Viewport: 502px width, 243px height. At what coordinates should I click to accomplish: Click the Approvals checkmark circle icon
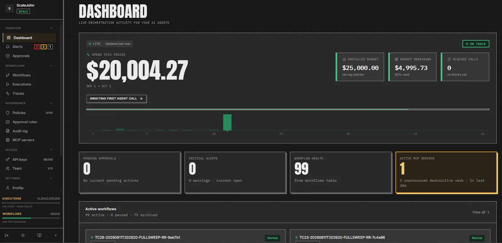point(8,56)
